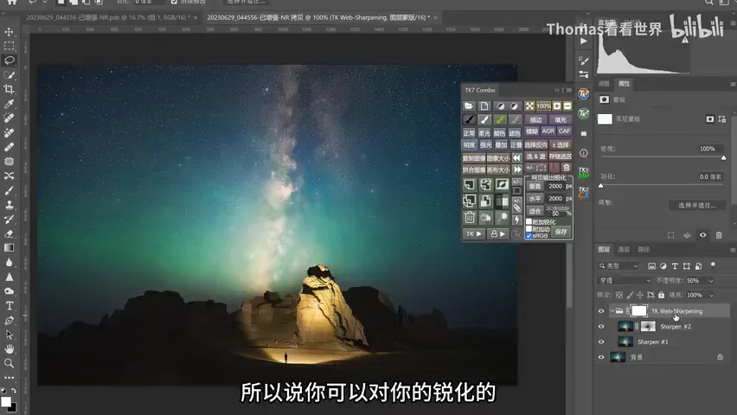737x415 pixels.
Task: Select the Hand tool
Action: point(9,348)
